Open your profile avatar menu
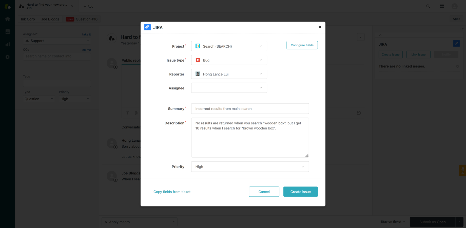Image resolution: width=466 pixels, height=228 pixels. [x=455, y=6]
